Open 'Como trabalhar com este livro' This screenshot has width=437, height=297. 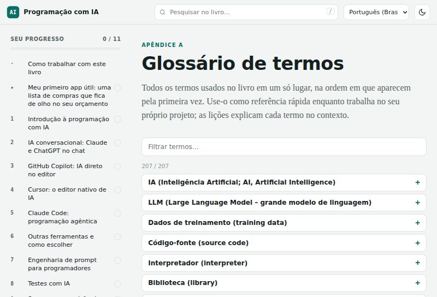tap(67, 68)
